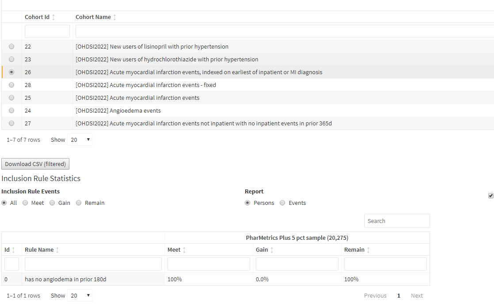Viewport: 494px width, 306px height.
Task: Click the Search box above the rules table
Action: click(x=397, y=221)
